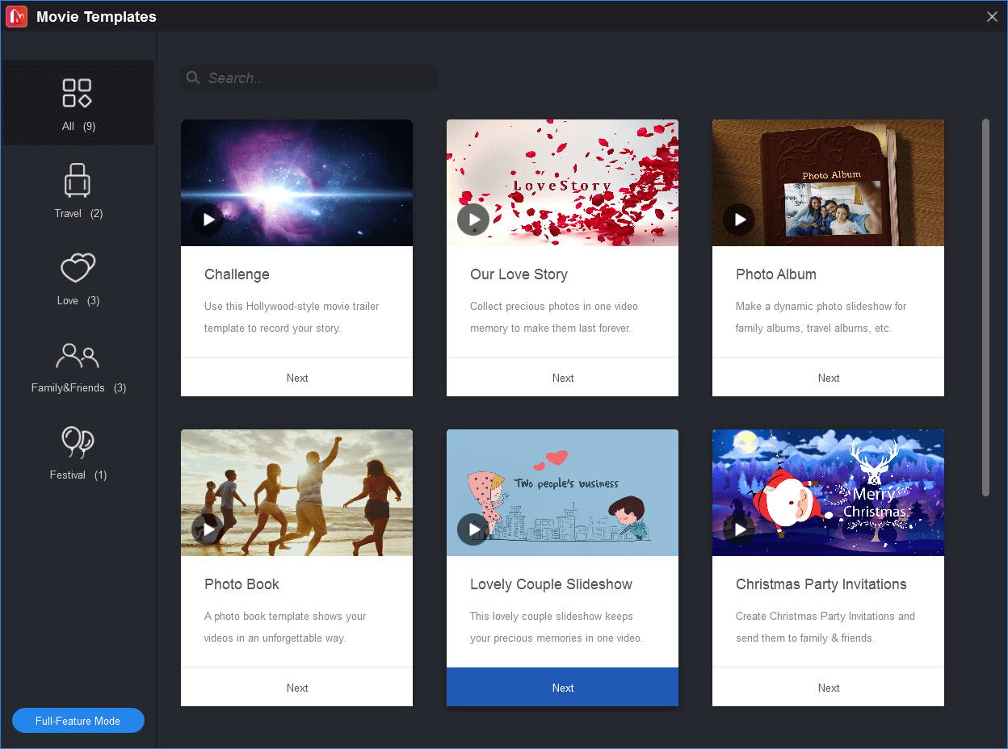Play the Challenge template preview
The height and width of the screenshot is (749, 1008).
(x=208, y=220)
